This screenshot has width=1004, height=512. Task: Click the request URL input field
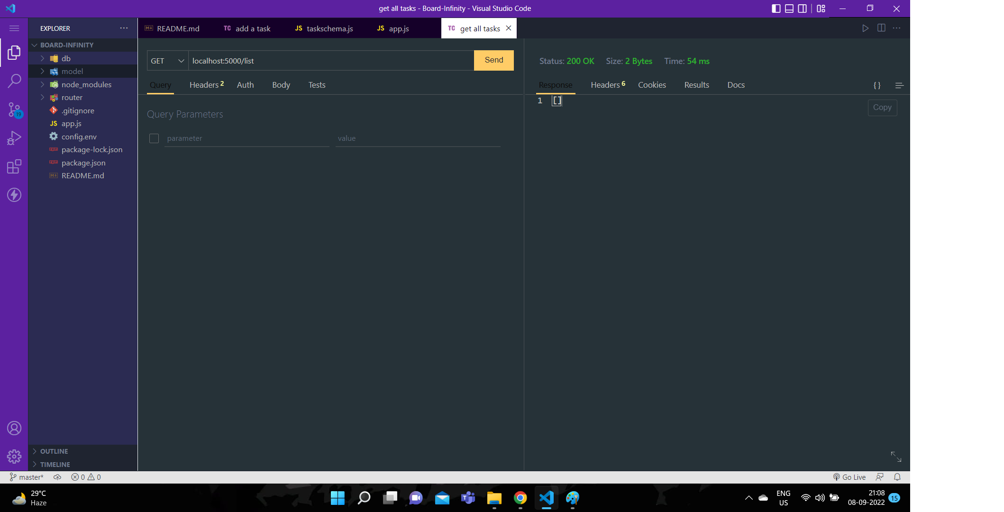(x=331, y=61)
